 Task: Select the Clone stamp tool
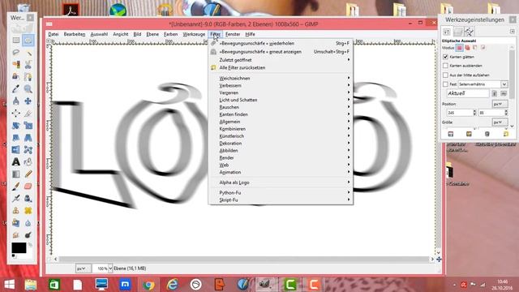[x=16, y=211]
